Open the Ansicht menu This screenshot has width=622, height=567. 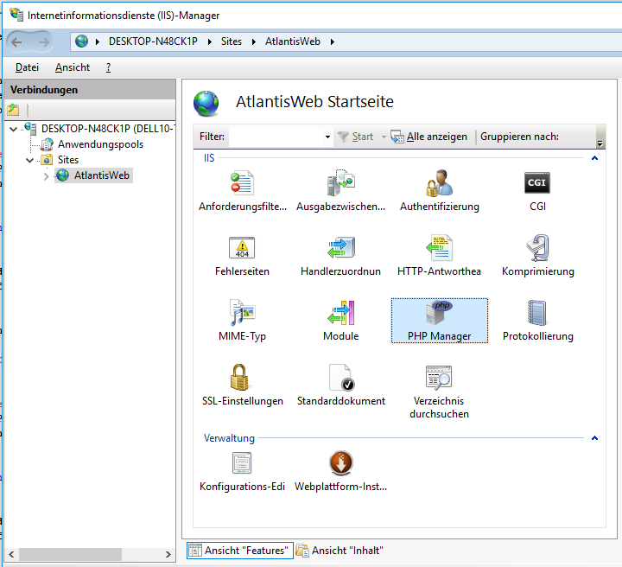73,67
